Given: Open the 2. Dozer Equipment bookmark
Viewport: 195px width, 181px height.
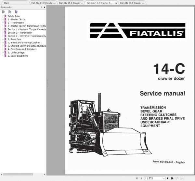Looking at the screenshot, I should [18, 56].
